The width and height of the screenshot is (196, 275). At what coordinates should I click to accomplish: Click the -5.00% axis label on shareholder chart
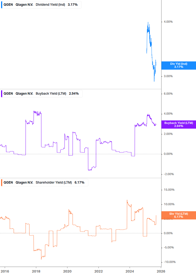click(x=169, y=247)
